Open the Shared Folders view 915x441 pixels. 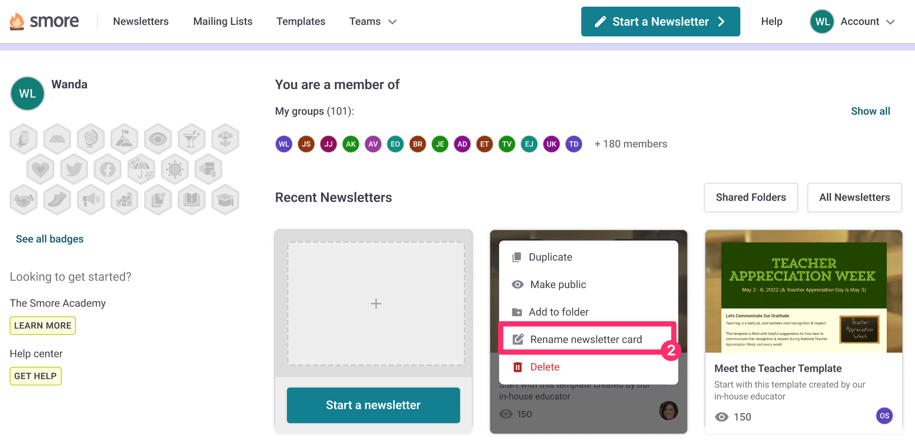point(751,197)
